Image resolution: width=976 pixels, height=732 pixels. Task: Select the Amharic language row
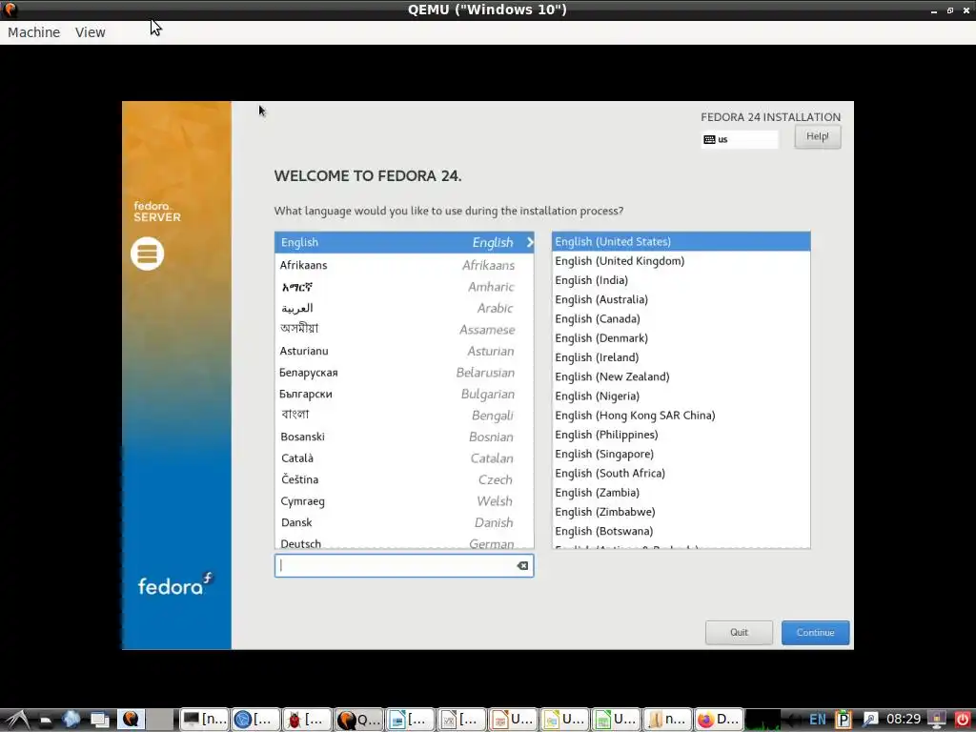click(404, 287)
